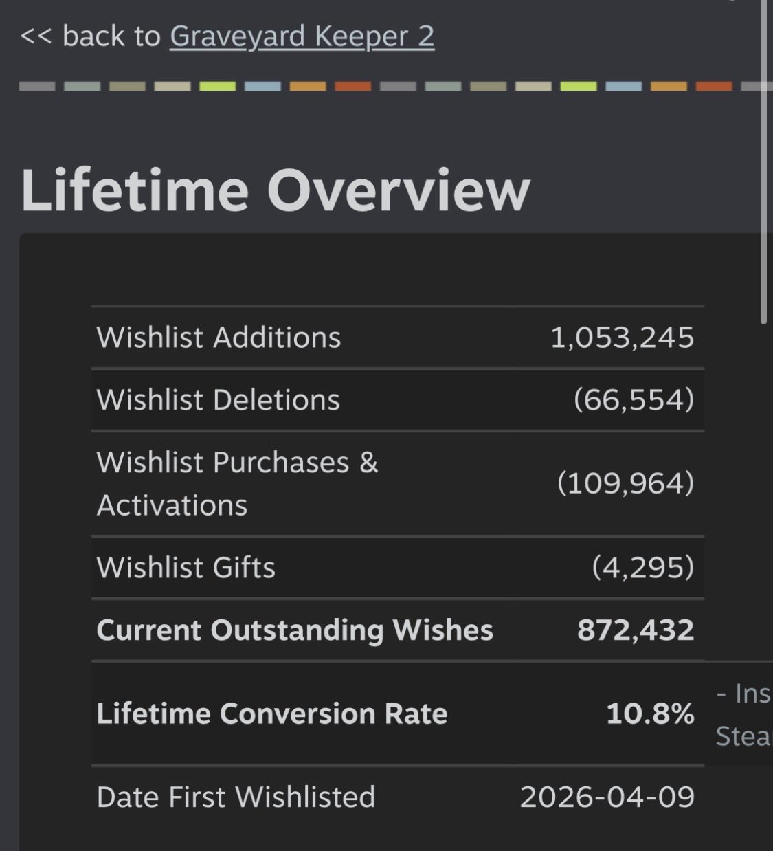The height and width of the screenshot is (851, 773).
Task: Select the 872,432 outstanding wishes value
Action: (636, 630)
